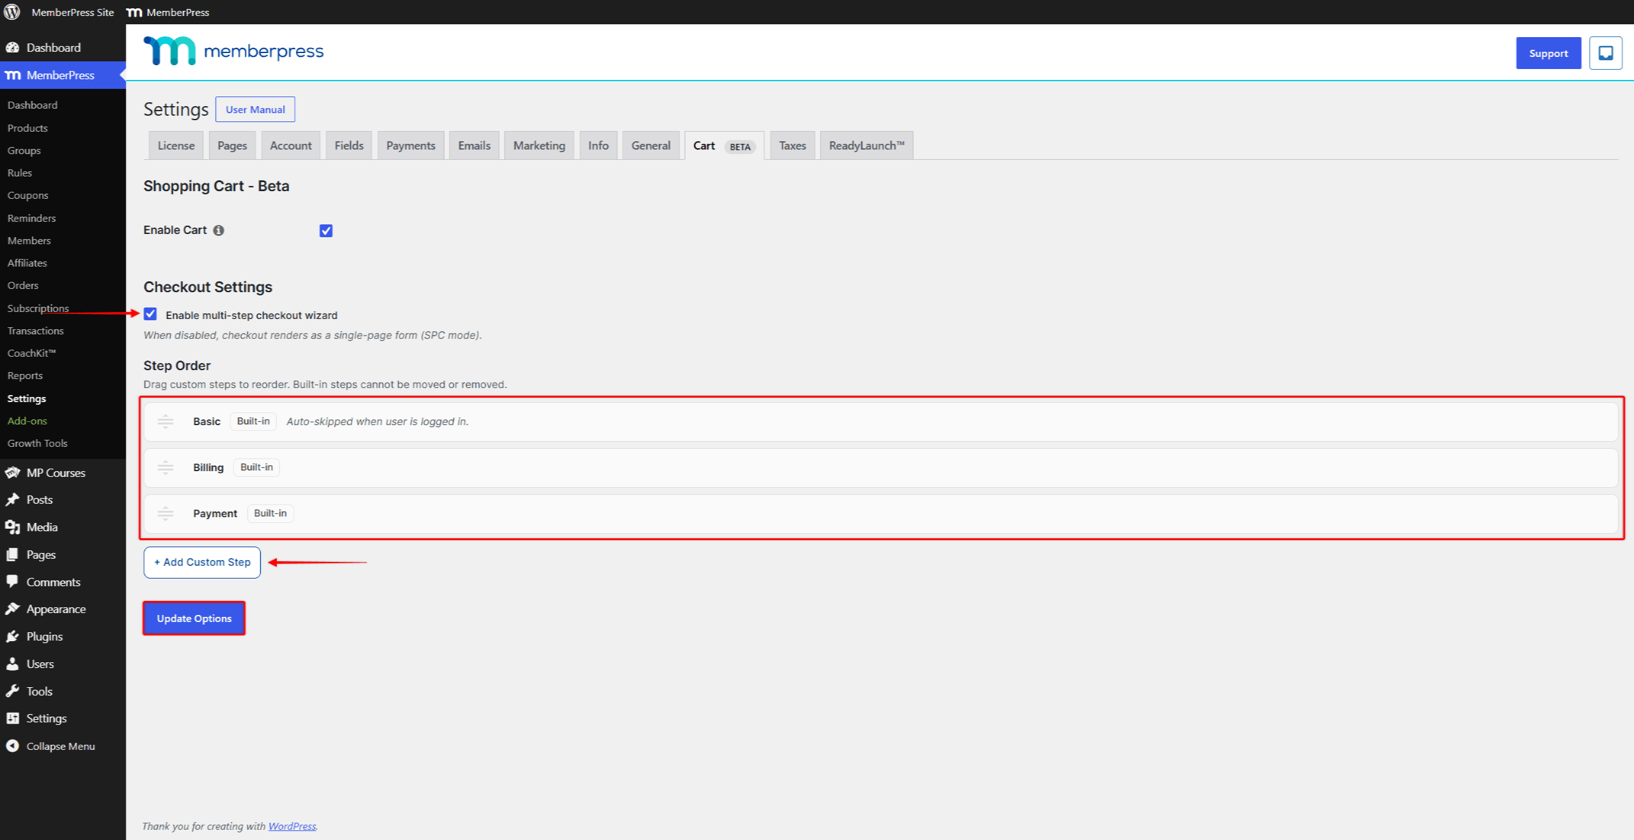
Task: Click the Media library icon
Action: pyautogui.click(x=12, y=527)
